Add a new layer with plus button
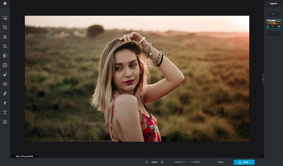 (273, 14)
